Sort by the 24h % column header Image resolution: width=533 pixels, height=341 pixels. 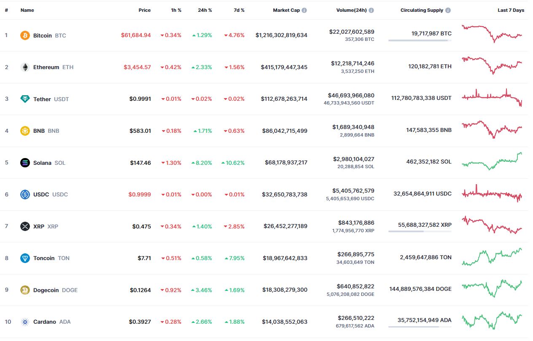click(205, 10)
